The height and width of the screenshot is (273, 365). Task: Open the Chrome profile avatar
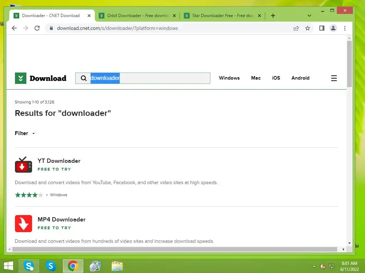(333, 28)
